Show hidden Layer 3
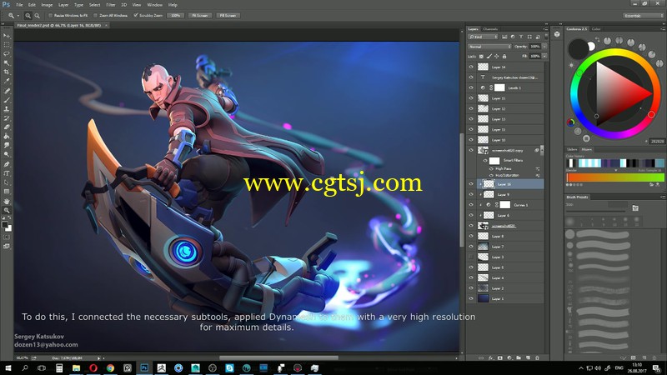 [x=471, y=257]
